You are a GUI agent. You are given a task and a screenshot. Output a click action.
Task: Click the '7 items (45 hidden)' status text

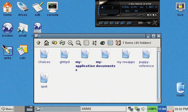(x=137, y=43)
